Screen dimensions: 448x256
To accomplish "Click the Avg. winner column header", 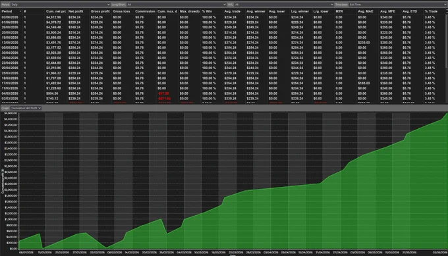I will 256,11.
